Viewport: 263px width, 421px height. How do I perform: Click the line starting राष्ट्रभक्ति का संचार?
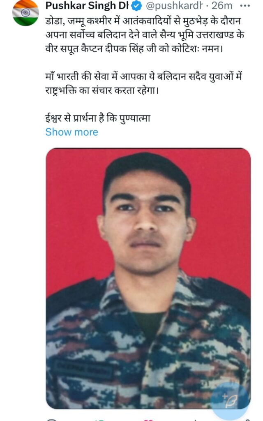pos(102,90)
